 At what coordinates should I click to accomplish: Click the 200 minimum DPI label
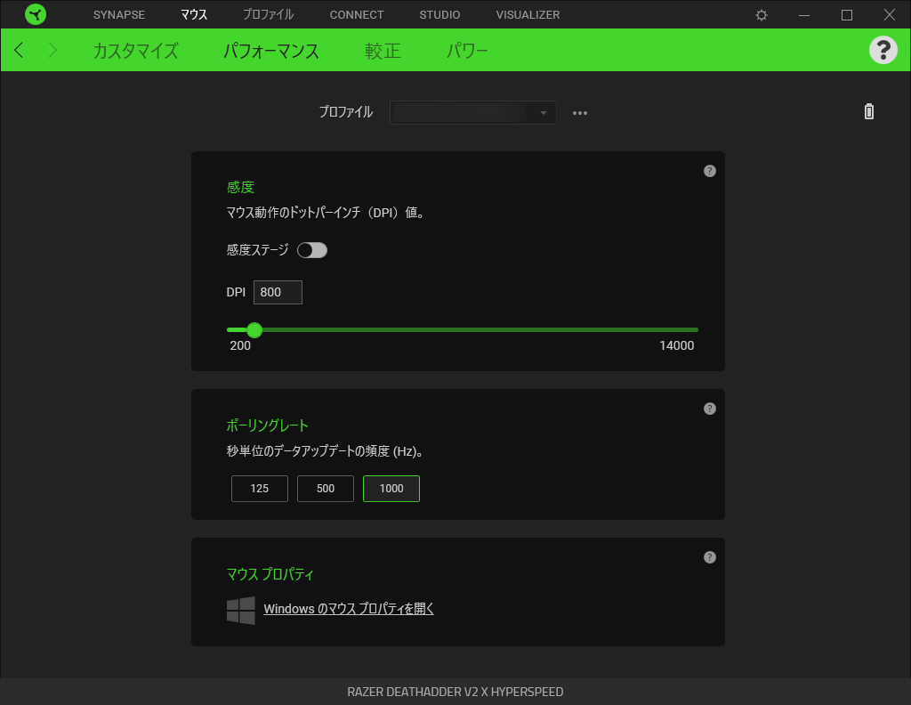240,345
